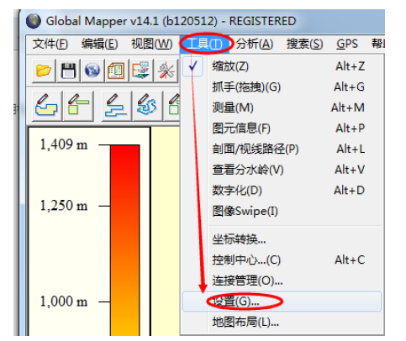Select the create area feature tool

46,106
